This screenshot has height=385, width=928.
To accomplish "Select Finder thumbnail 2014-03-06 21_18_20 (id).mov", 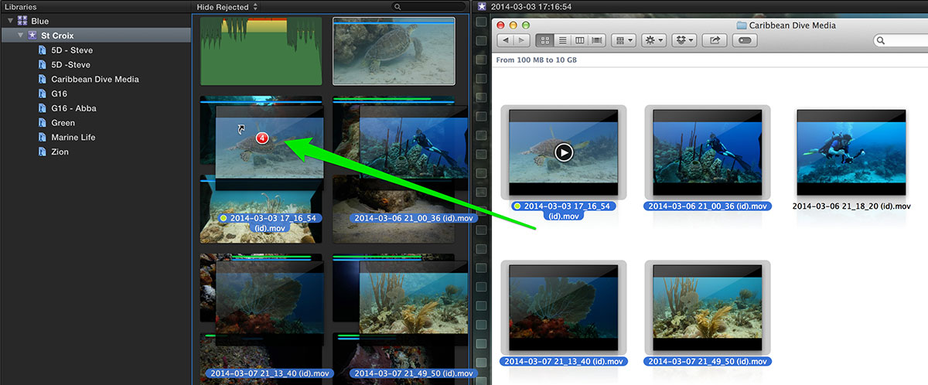I will (x=850, y=152).
